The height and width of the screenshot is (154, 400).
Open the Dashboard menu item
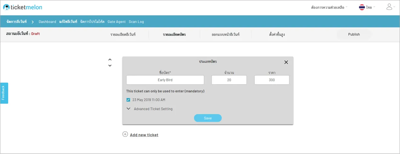tap(47, 22)
